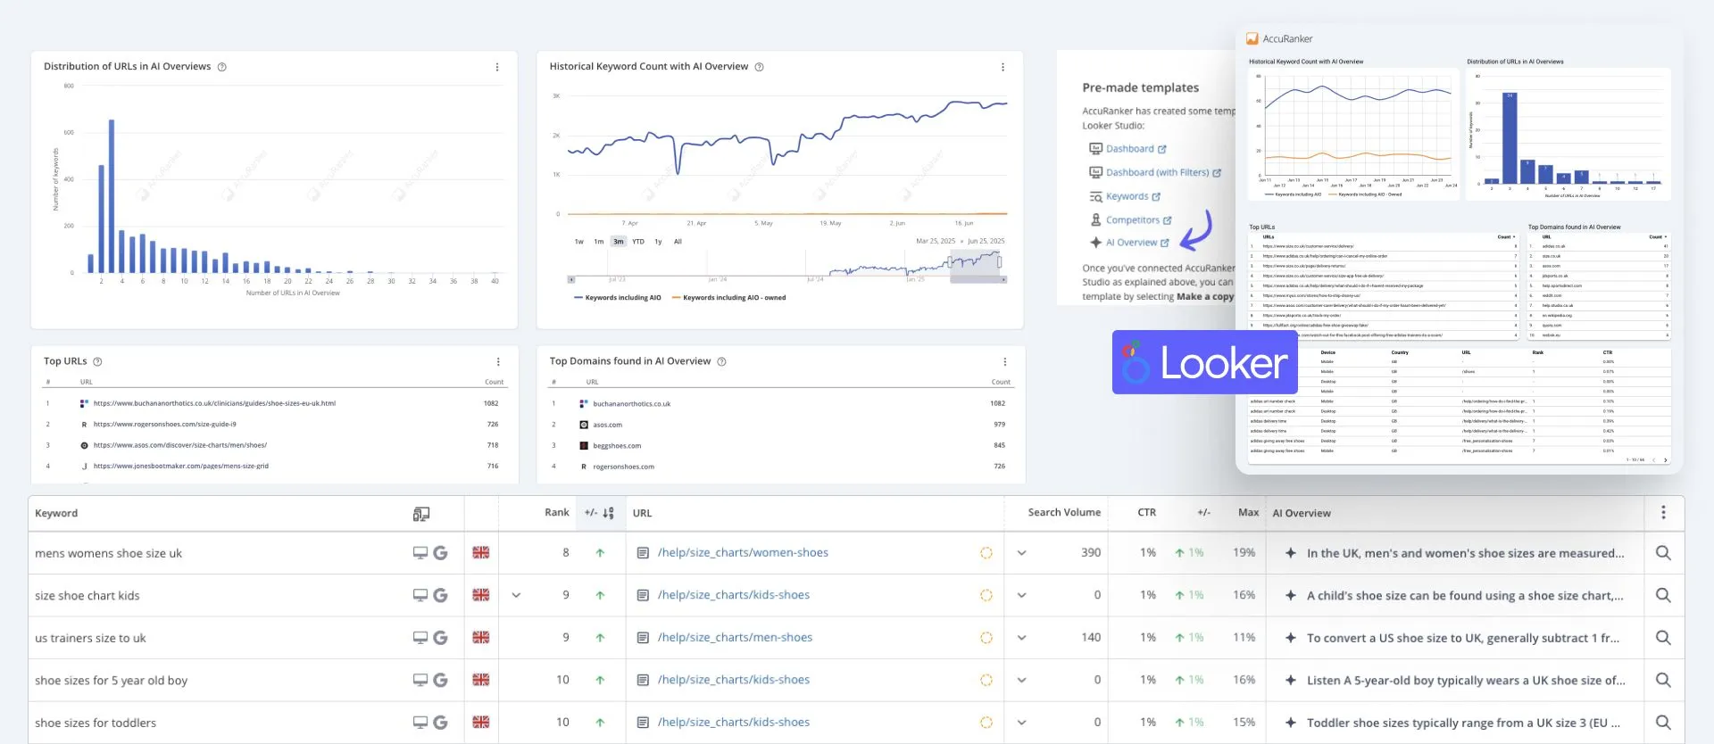Toggle 'Keywords including AIO - owned' legend series

733,298
